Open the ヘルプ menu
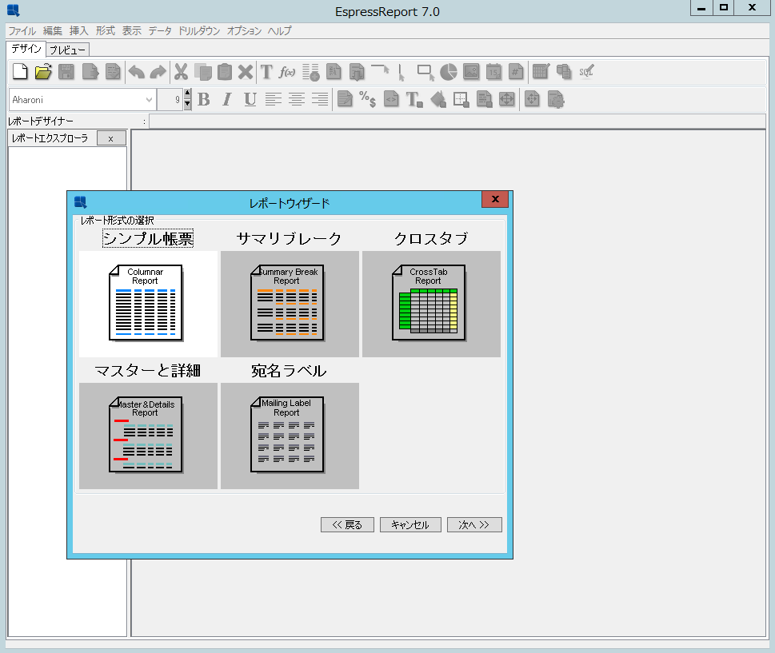The width and height of the screenshot is (775, 653). (280, 30)
